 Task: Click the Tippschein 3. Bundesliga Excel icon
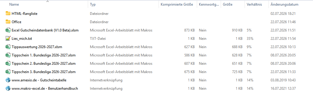(x=8, y=72)
